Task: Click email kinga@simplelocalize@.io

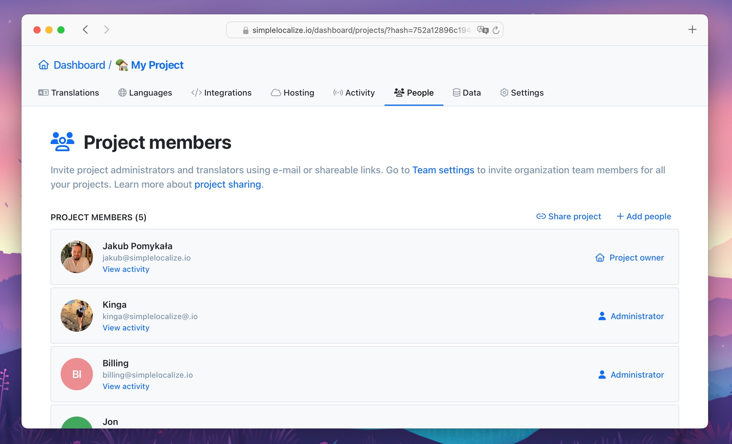Action: [150, 316]
